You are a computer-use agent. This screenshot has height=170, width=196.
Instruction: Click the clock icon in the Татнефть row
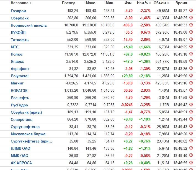[x=191, y=39]
